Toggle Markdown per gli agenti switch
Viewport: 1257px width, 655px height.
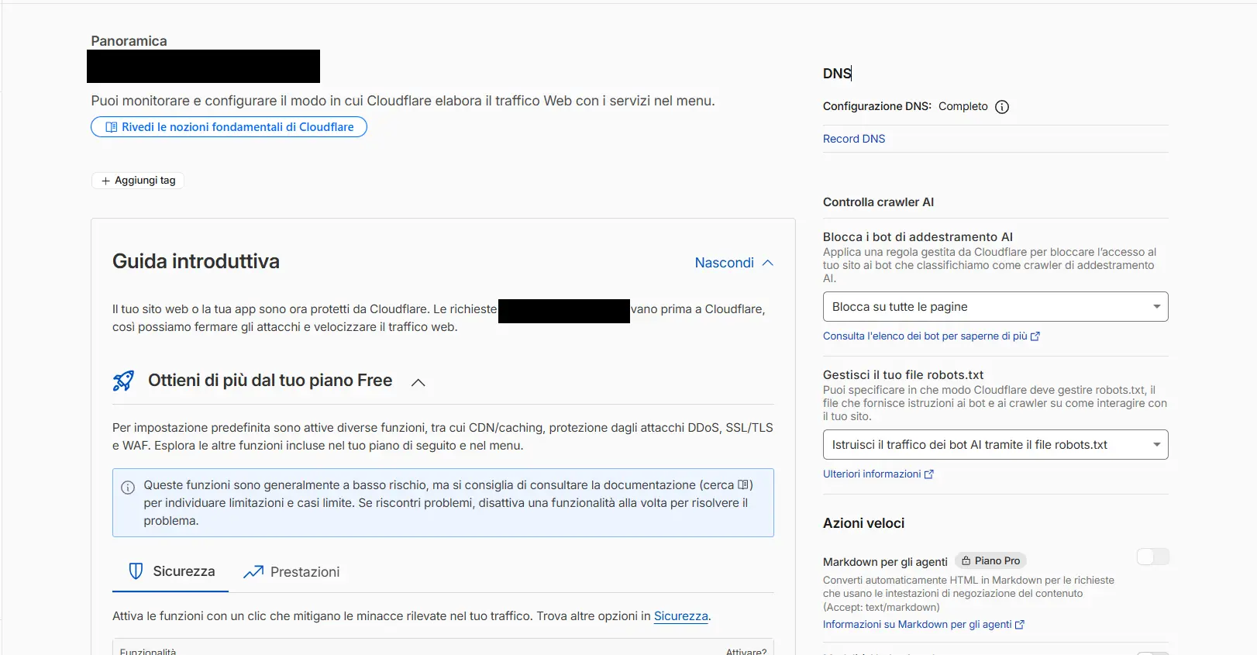[1152, 557]
